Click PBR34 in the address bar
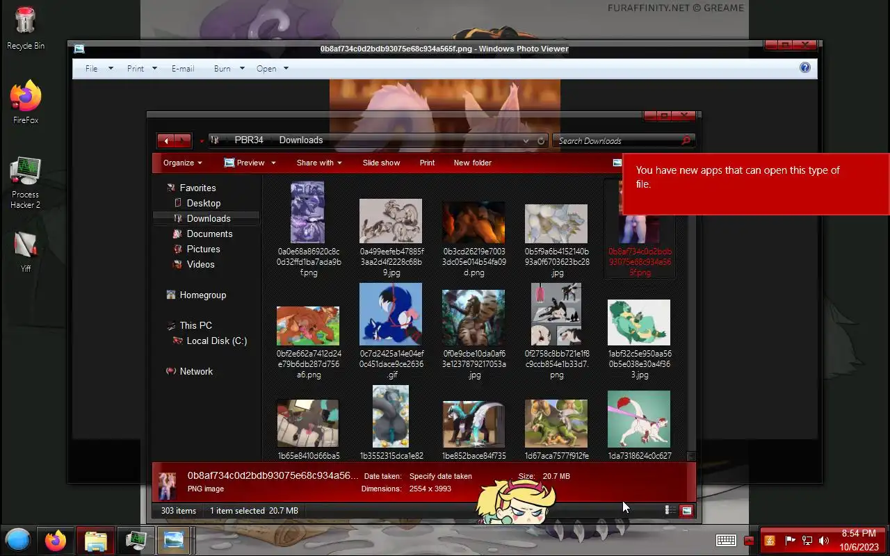The width and height of the screenshot is (890, 556). point(249,140)
